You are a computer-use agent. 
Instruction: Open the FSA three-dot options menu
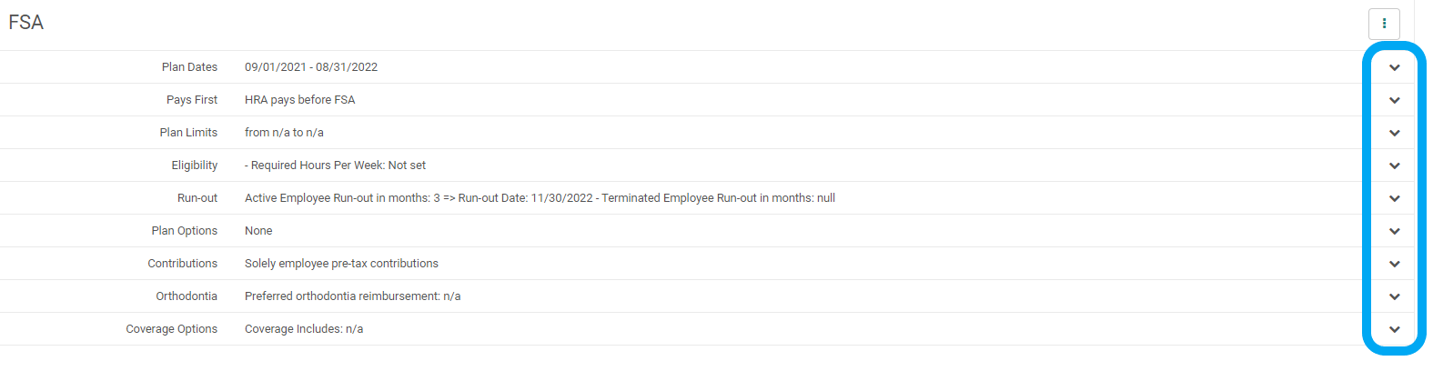pos(1384,24)
